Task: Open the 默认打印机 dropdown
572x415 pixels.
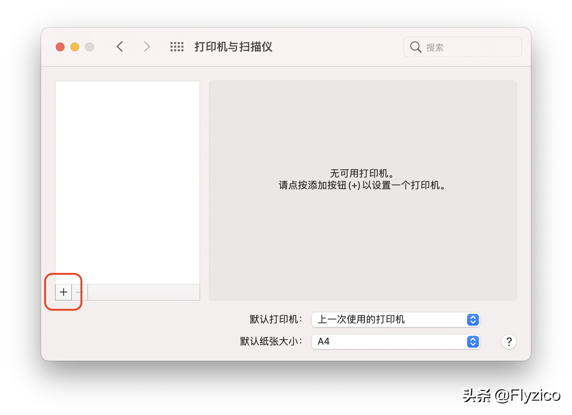Action: pos(395,320)
